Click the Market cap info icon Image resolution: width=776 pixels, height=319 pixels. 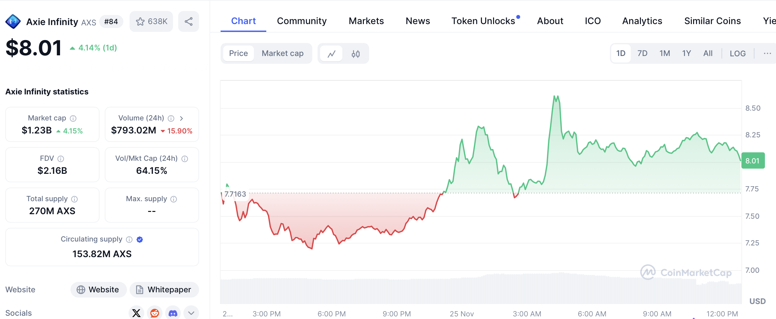point(73,118)
